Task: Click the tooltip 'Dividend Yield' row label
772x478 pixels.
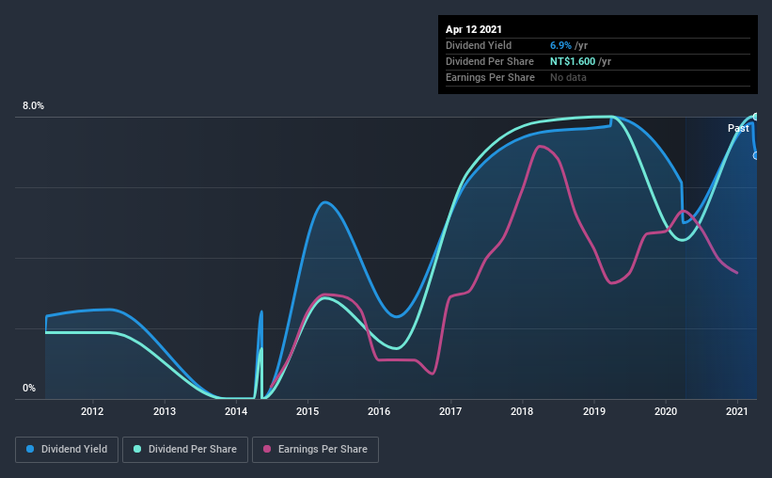Action: tap(479, 45)
